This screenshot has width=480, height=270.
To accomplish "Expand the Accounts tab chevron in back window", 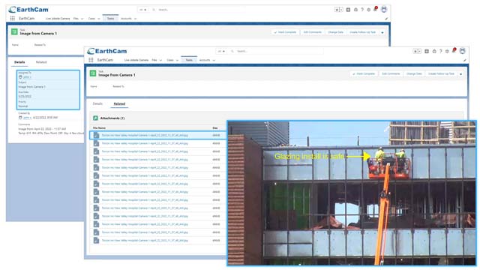I will 135,19.
